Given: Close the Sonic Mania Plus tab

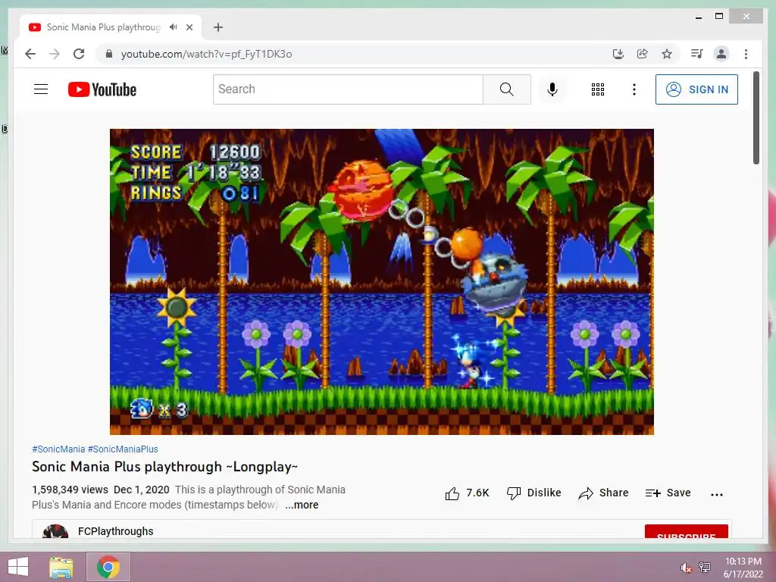Looking at the screenshot, I should 189,27.
